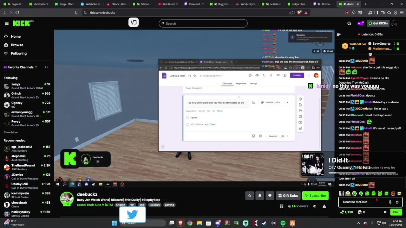This screenshot has height=228, width=406.
Task: Toggle browser sidebar panel icon
Action: tap(376, 13)
